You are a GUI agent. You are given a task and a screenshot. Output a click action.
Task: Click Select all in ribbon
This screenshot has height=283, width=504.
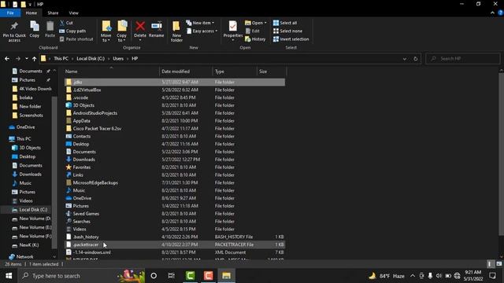[285, 23]
